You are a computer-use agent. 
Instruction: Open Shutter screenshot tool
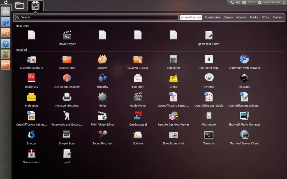pos(31,138)
